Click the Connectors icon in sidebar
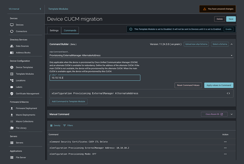The image size is (244, 164). 12,31
